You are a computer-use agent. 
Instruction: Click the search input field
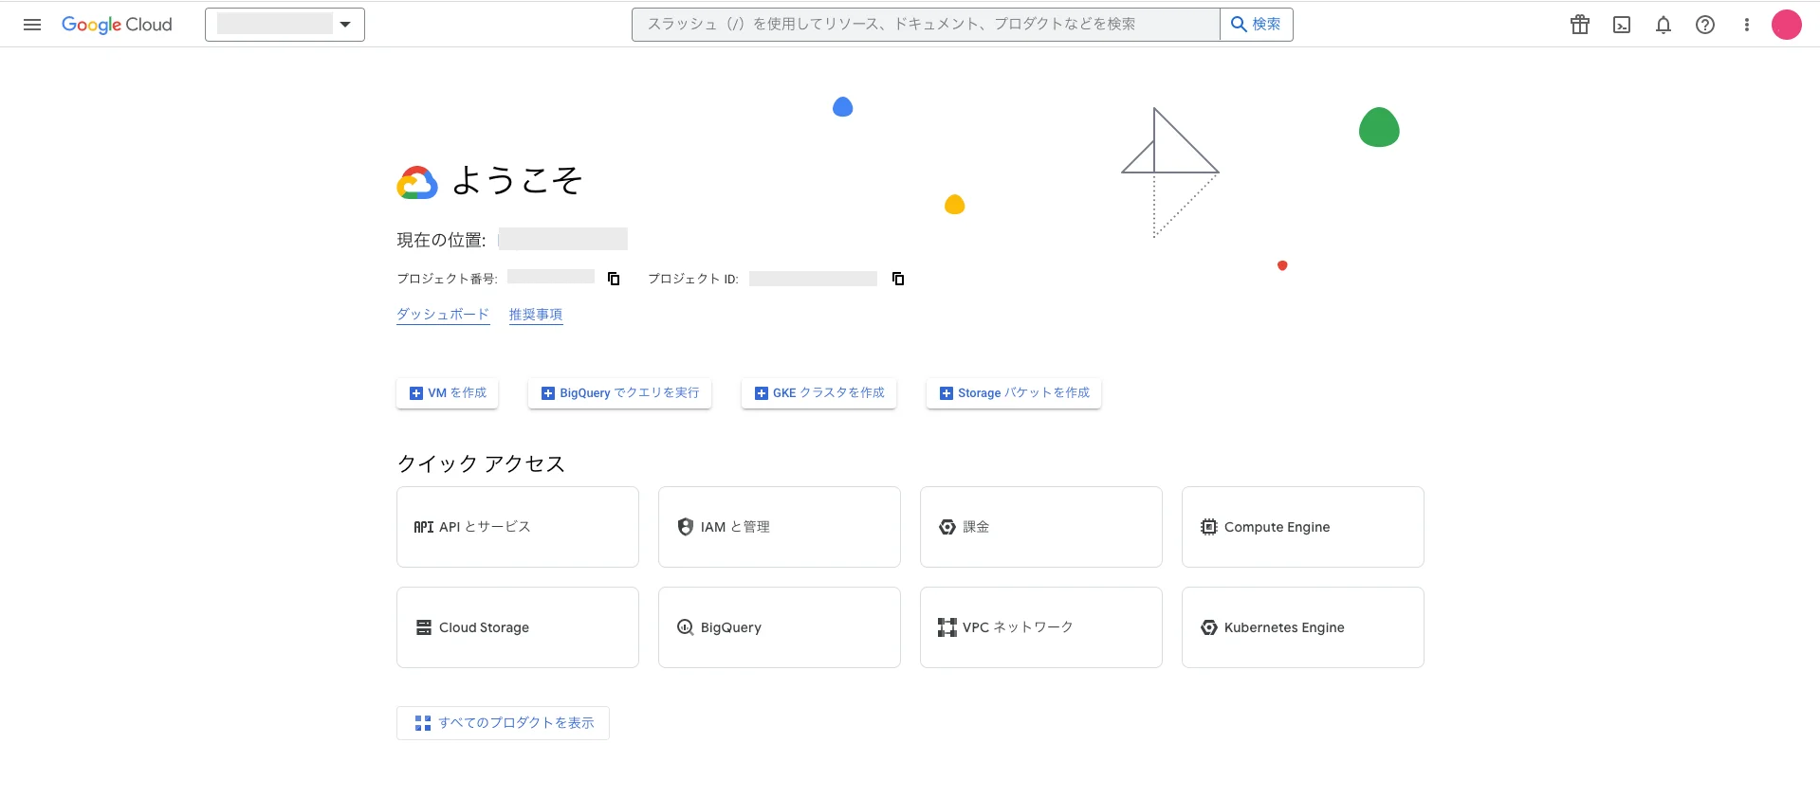click(x=926, y=25)
